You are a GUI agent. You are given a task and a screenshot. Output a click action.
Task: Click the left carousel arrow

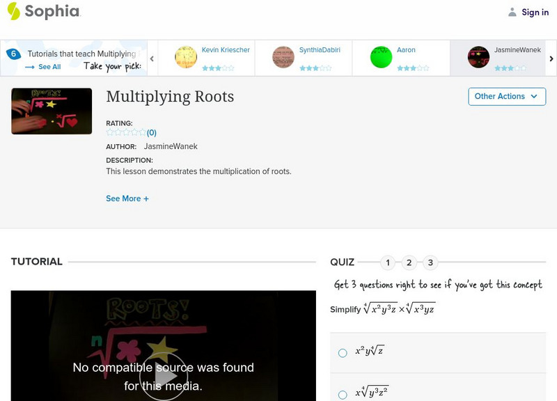point(152,58)
